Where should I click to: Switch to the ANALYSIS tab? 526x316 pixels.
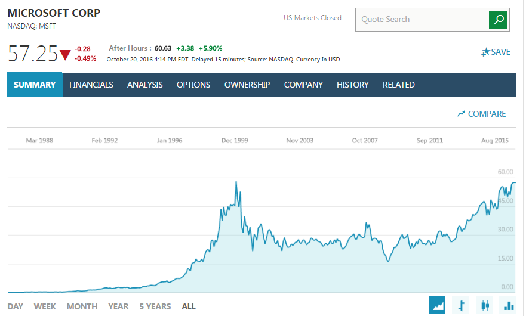pos(145,85)
